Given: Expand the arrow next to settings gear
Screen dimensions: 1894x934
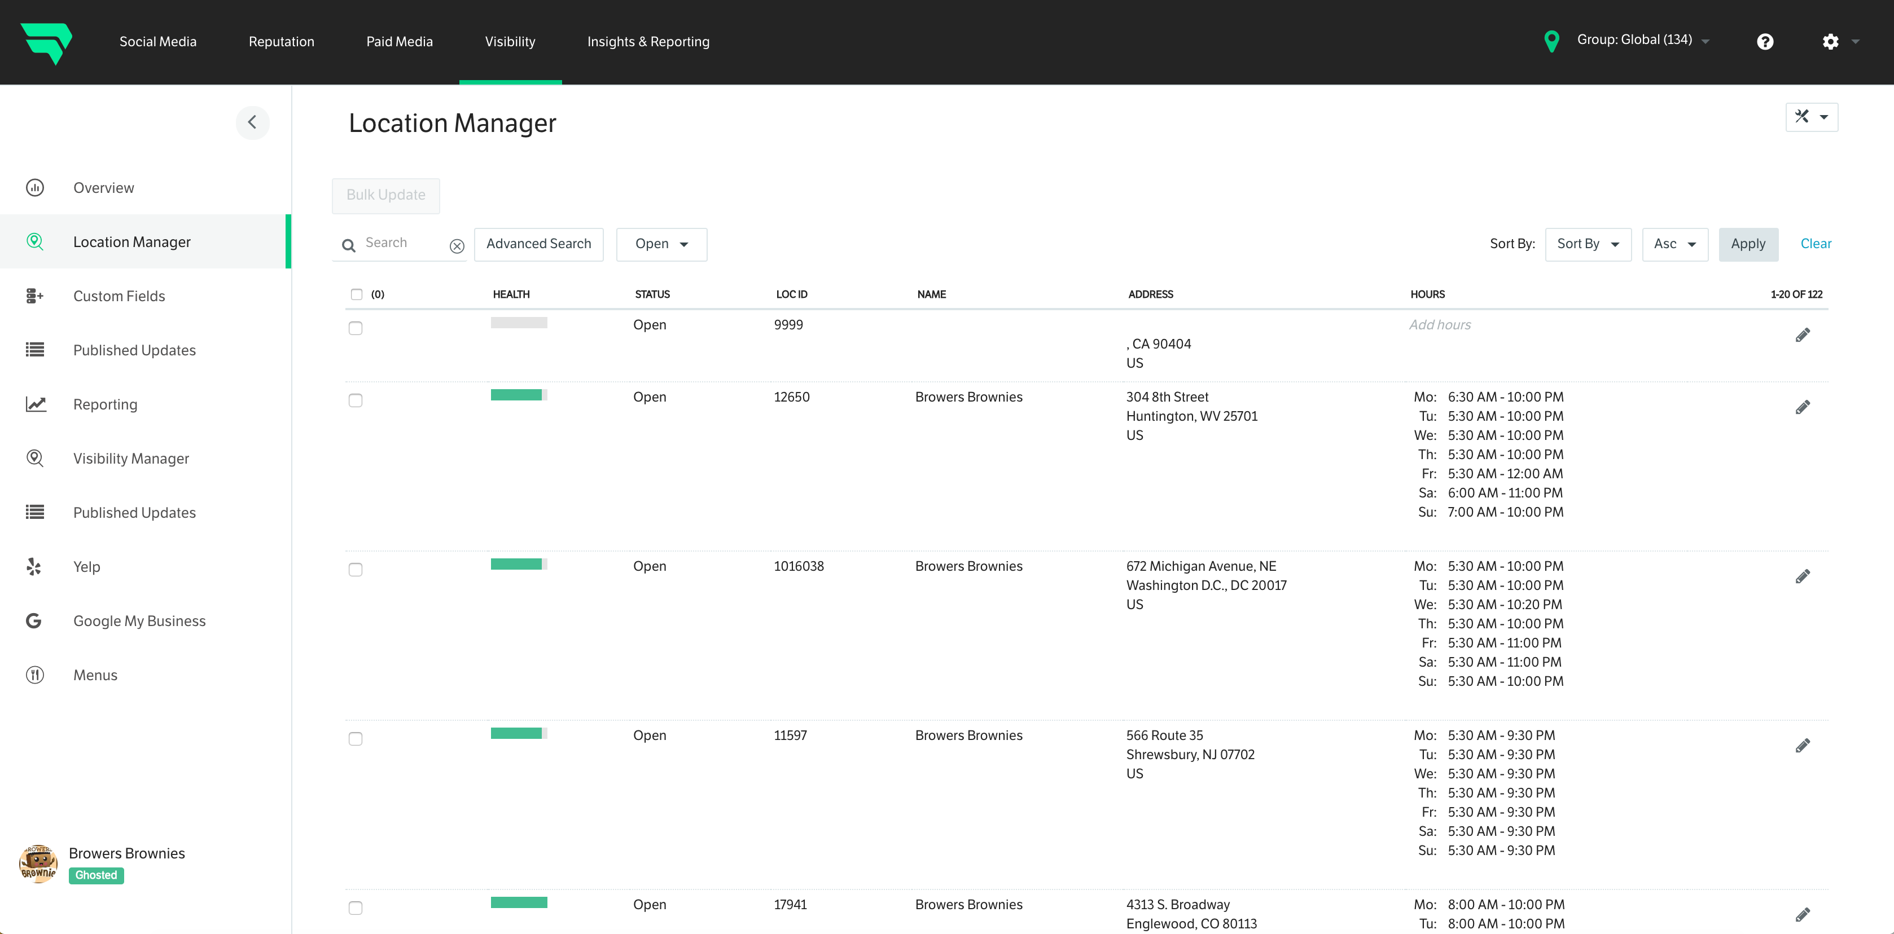Looking at the screenshot, I should pos(1856,42).
